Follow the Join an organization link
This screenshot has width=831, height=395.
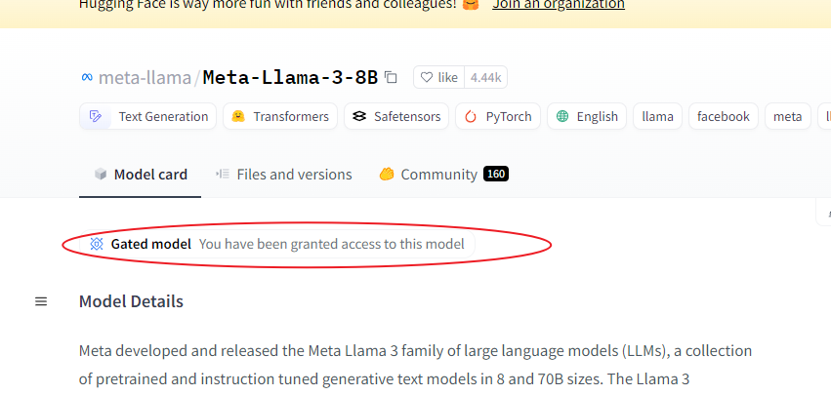[558, 5]
